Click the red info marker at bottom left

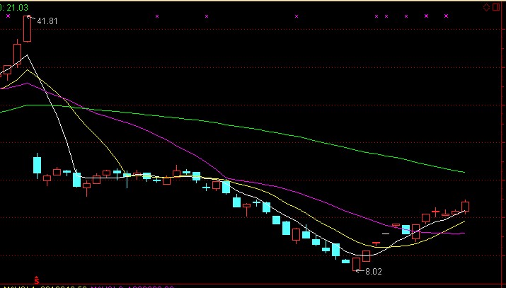[36, 281]
